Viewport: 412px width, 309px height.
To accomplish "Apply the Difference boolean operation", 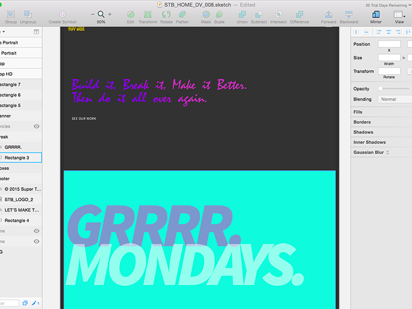I will [x=300, y=17].
